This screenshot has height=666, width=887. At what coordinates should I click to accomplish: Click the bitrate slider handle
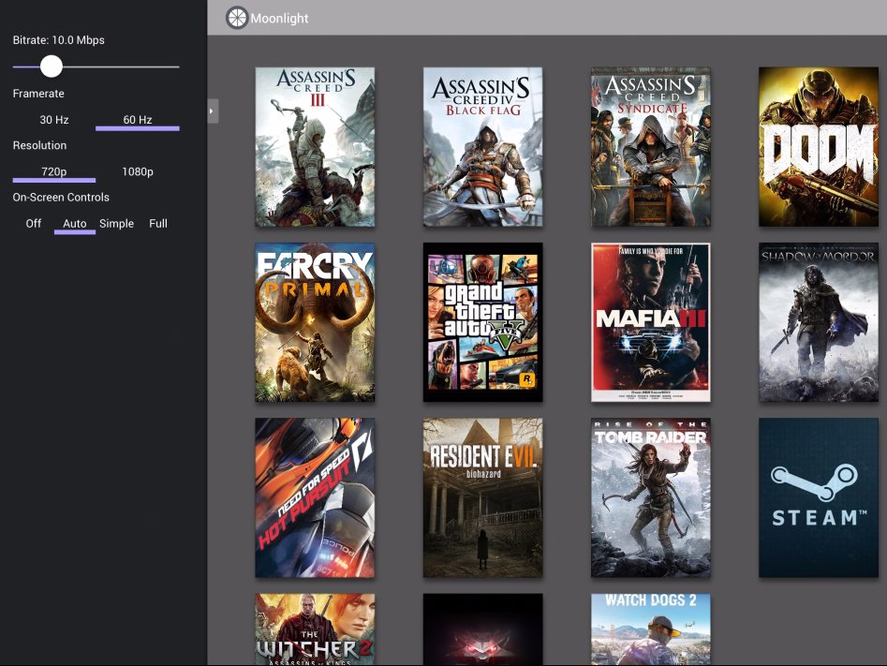click(x=51, y=67)
